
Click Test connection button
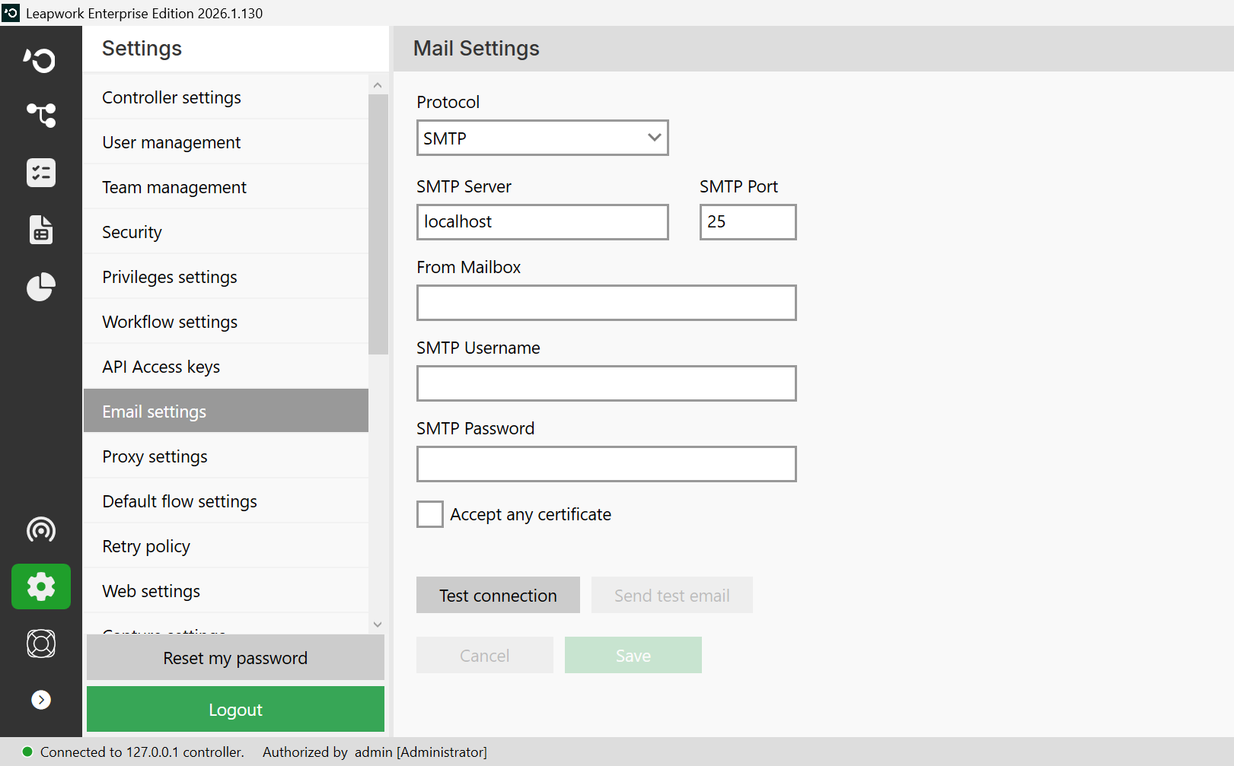click(x=498, y=595)
